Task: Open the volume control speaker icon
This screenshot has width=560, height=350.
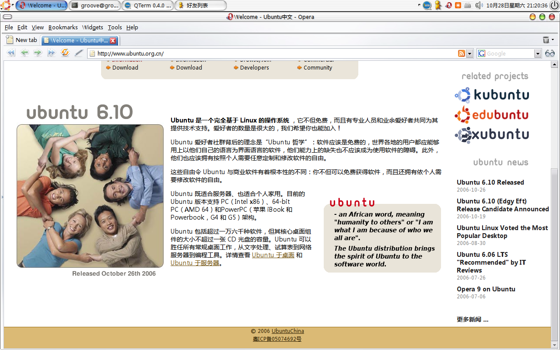Action: (479, 5)
